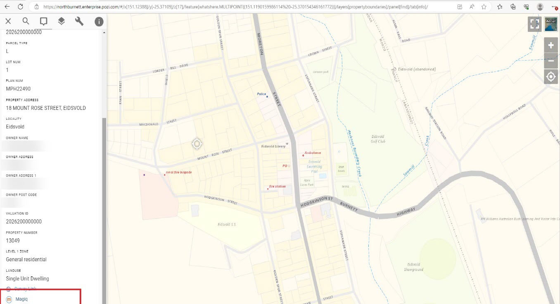Close the side info panel
Image resolution: width=560 pixels, height=304 pixels.
click(x=8, y=21)
